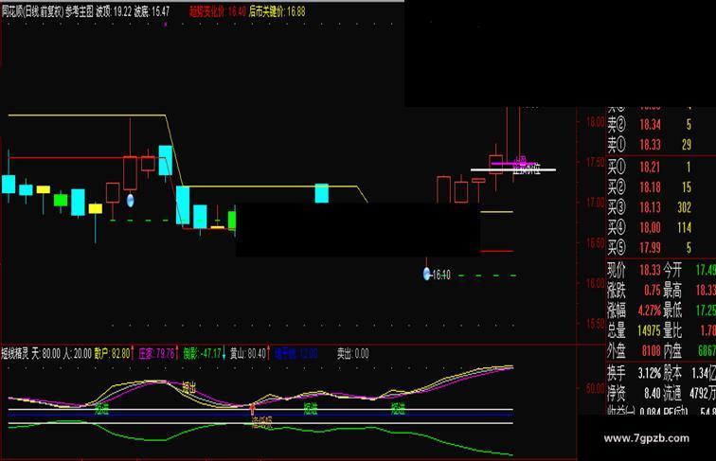Click the cyan down arrow after 倒影 -47.17
Screen dimensions: 716x461
tap(224, 353)
